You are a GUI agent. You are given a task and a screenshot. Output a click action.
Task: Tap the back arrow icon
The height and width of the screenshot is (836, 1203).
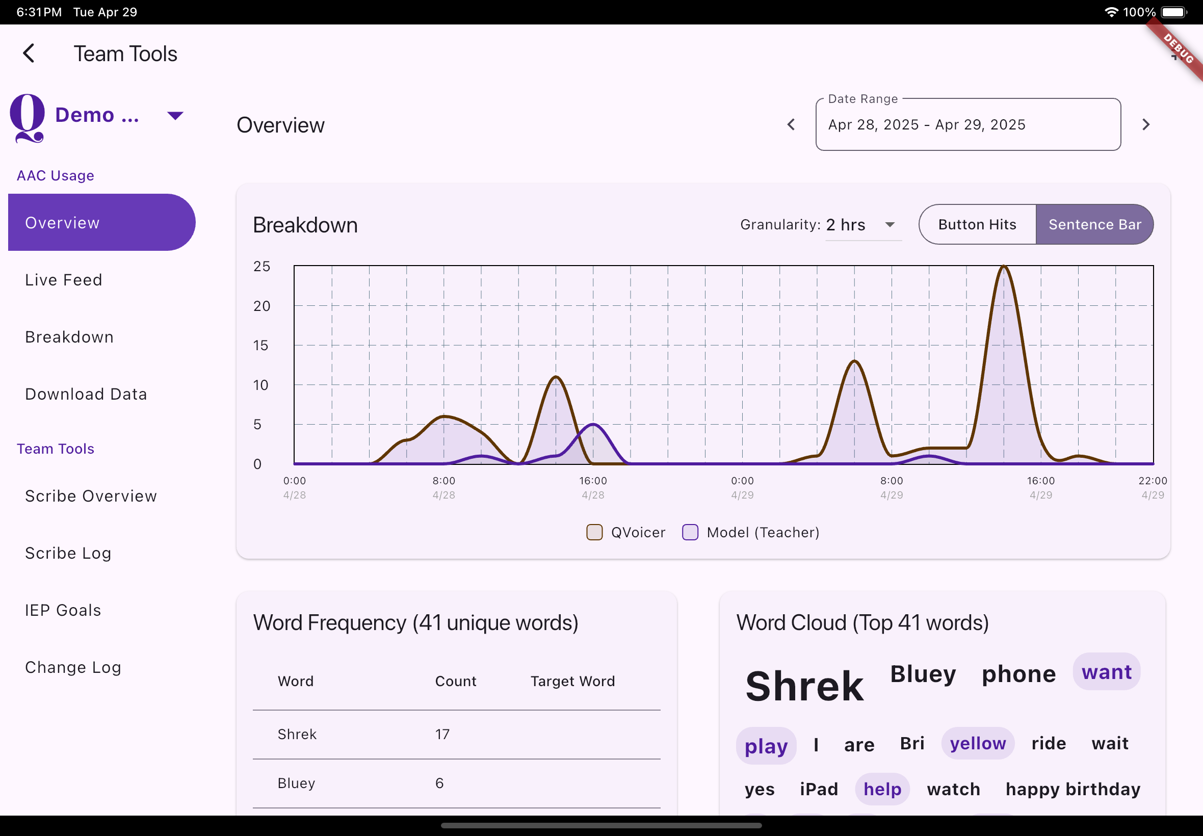click(29, 54)
